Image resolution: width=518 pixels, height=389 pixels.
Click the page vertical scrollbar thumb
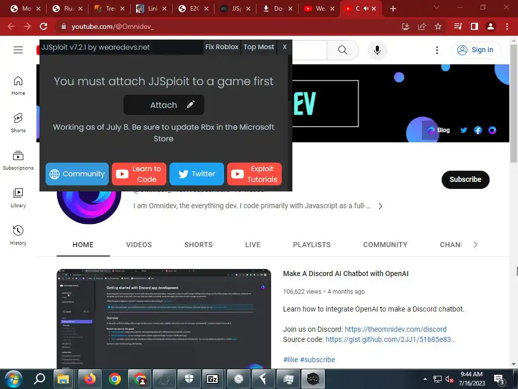pyautogui.click(x=513, y=103)
